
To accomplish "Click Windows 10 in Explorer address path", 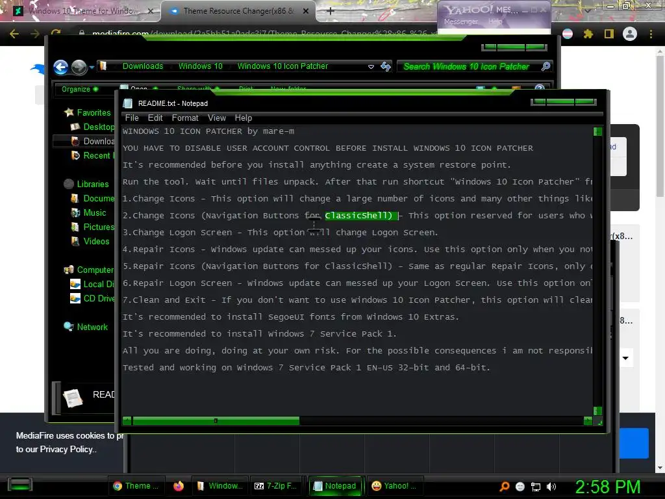I will pos(200,66).
